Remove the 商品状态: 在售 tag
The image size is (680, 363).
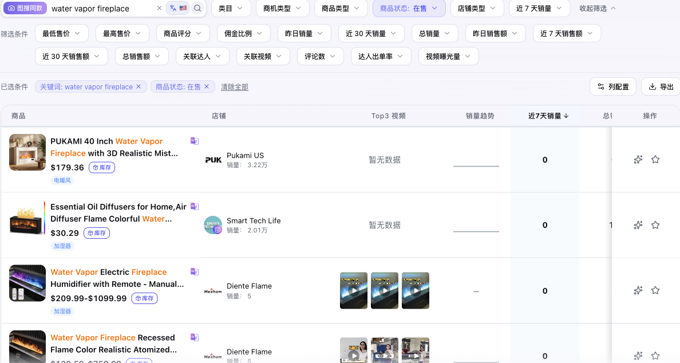click(207, 86)
